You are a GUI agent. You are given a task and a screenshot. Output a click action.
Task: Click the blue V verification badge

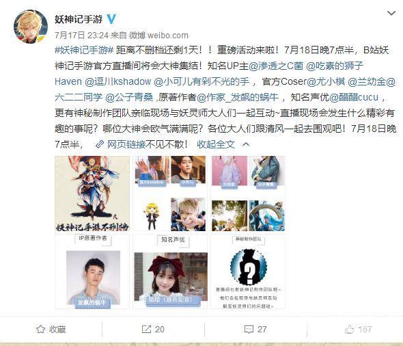point(111,18)
